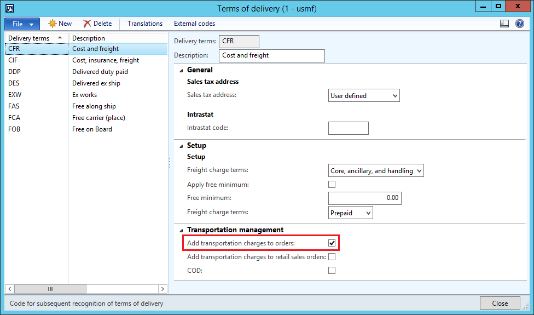534x315 pixels.
Task: Collapse the General section triangle
Action: tap(181, 70)
